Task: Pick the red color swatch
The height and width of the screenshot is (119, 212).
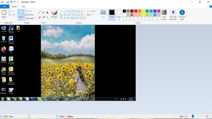Action: pos(136,11)
